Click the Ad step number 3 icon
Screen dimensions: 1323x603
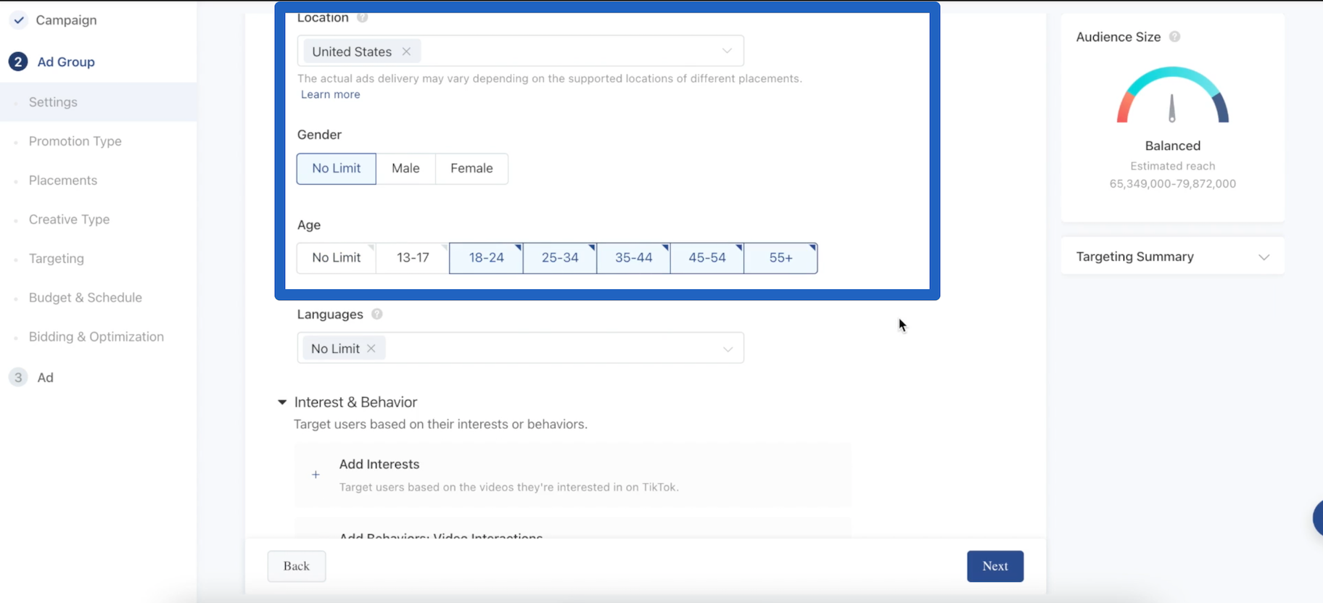(x=18, y=378)
